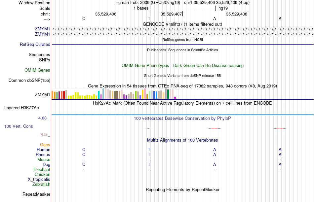314x202 pixels.
Task: Click base C in the Rhesus alignment row
Action: [x=84, y=154]
